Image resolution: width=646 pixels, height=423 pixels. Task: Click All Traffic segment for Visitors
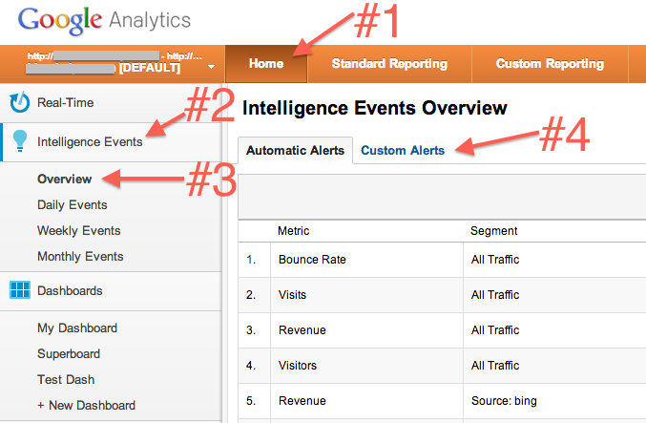[x=495, y=366]
